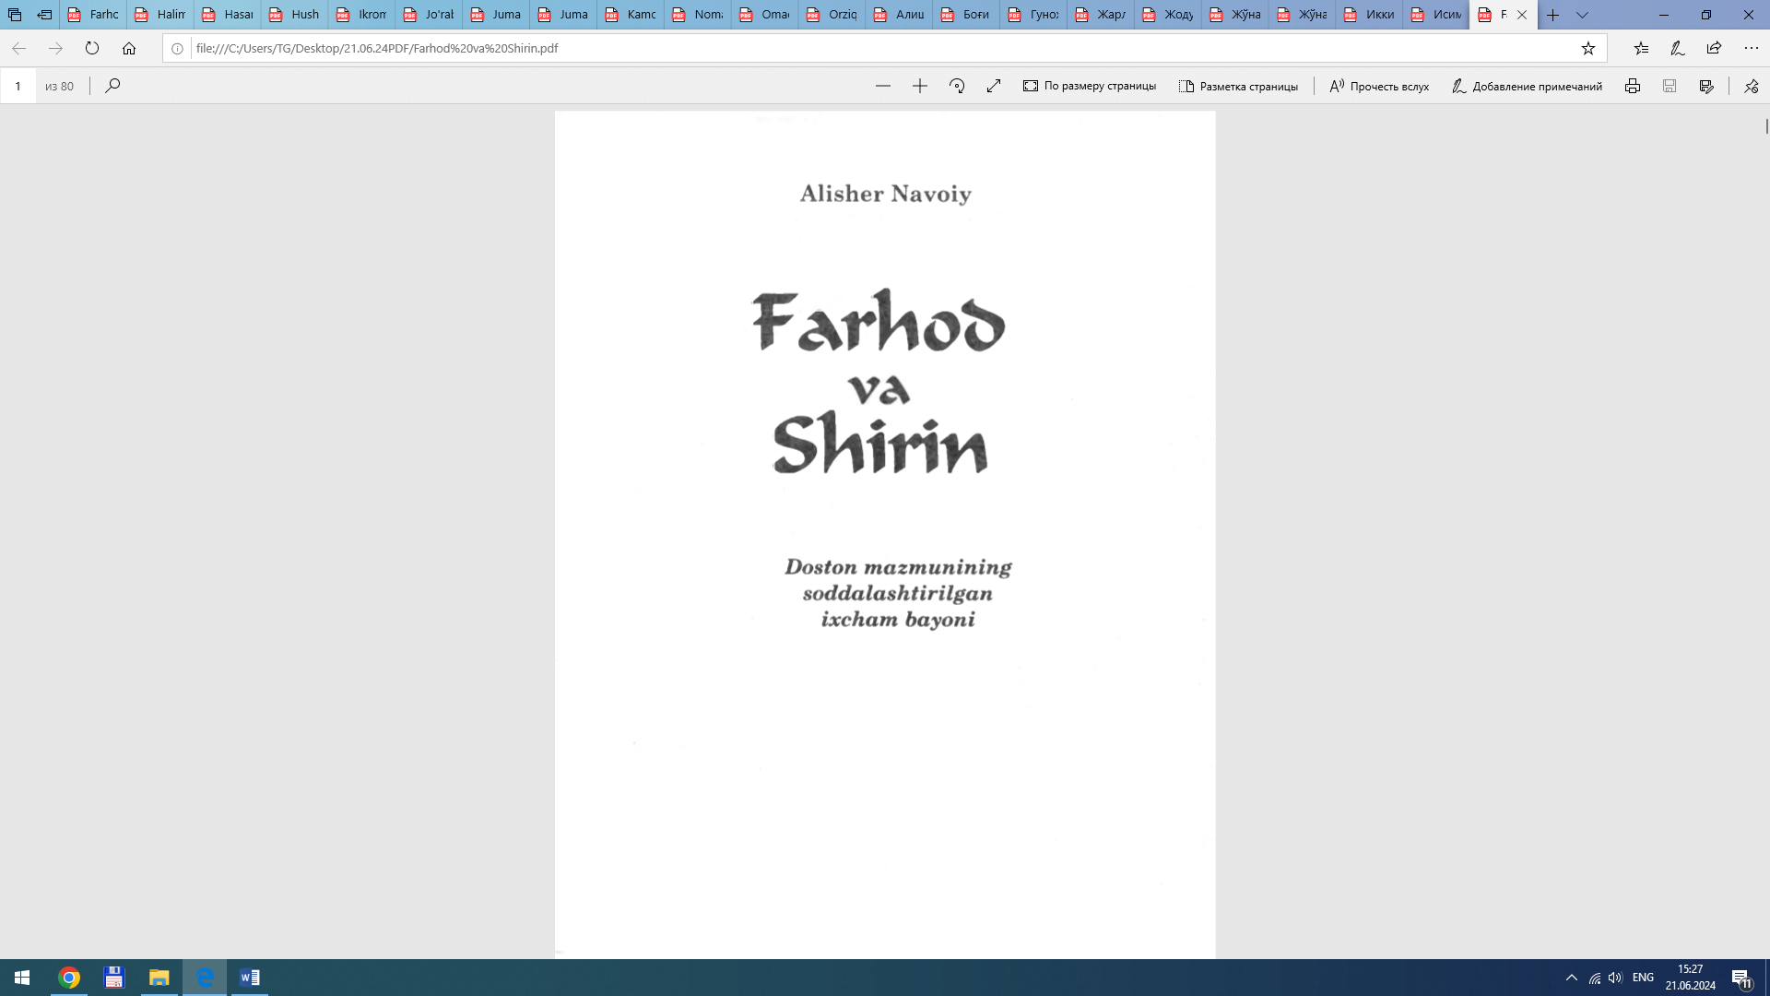Click the page number input field

pos(18,86)
